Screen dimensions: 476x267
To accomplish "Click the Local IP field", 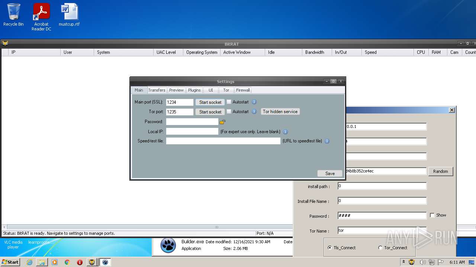I will (192, 131).
